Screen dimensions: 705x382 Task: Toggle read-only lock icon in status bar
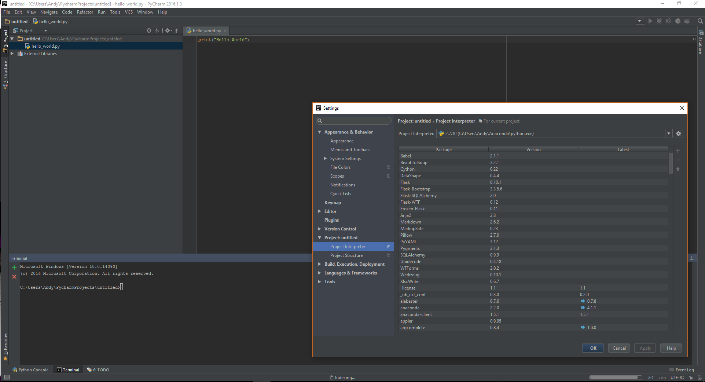(x=691, y=378)
